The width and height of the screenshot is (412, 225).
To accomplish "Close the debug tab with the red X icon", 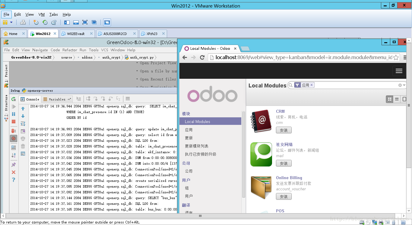I will click(14, 172).
